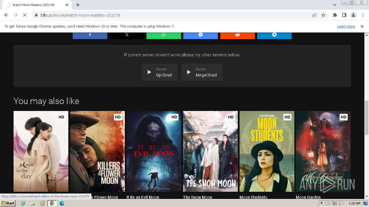The image size is (369, 207).
Task: Share via Messenger button
Action: pos(201,36)
